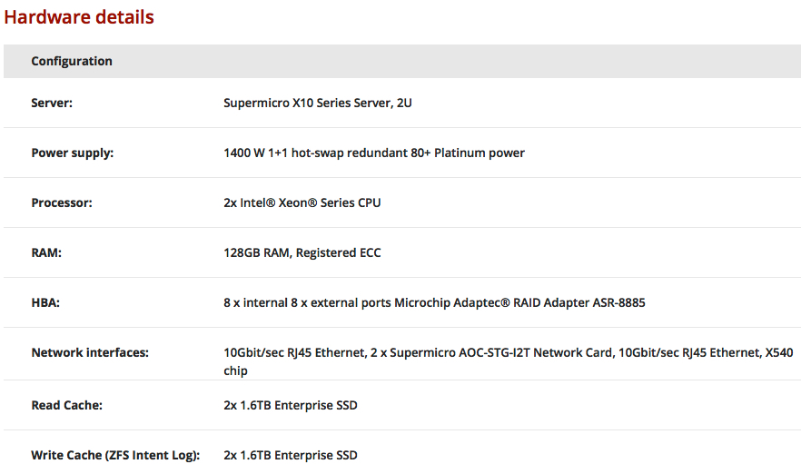Click the Hardware details heading

(79, 17)
